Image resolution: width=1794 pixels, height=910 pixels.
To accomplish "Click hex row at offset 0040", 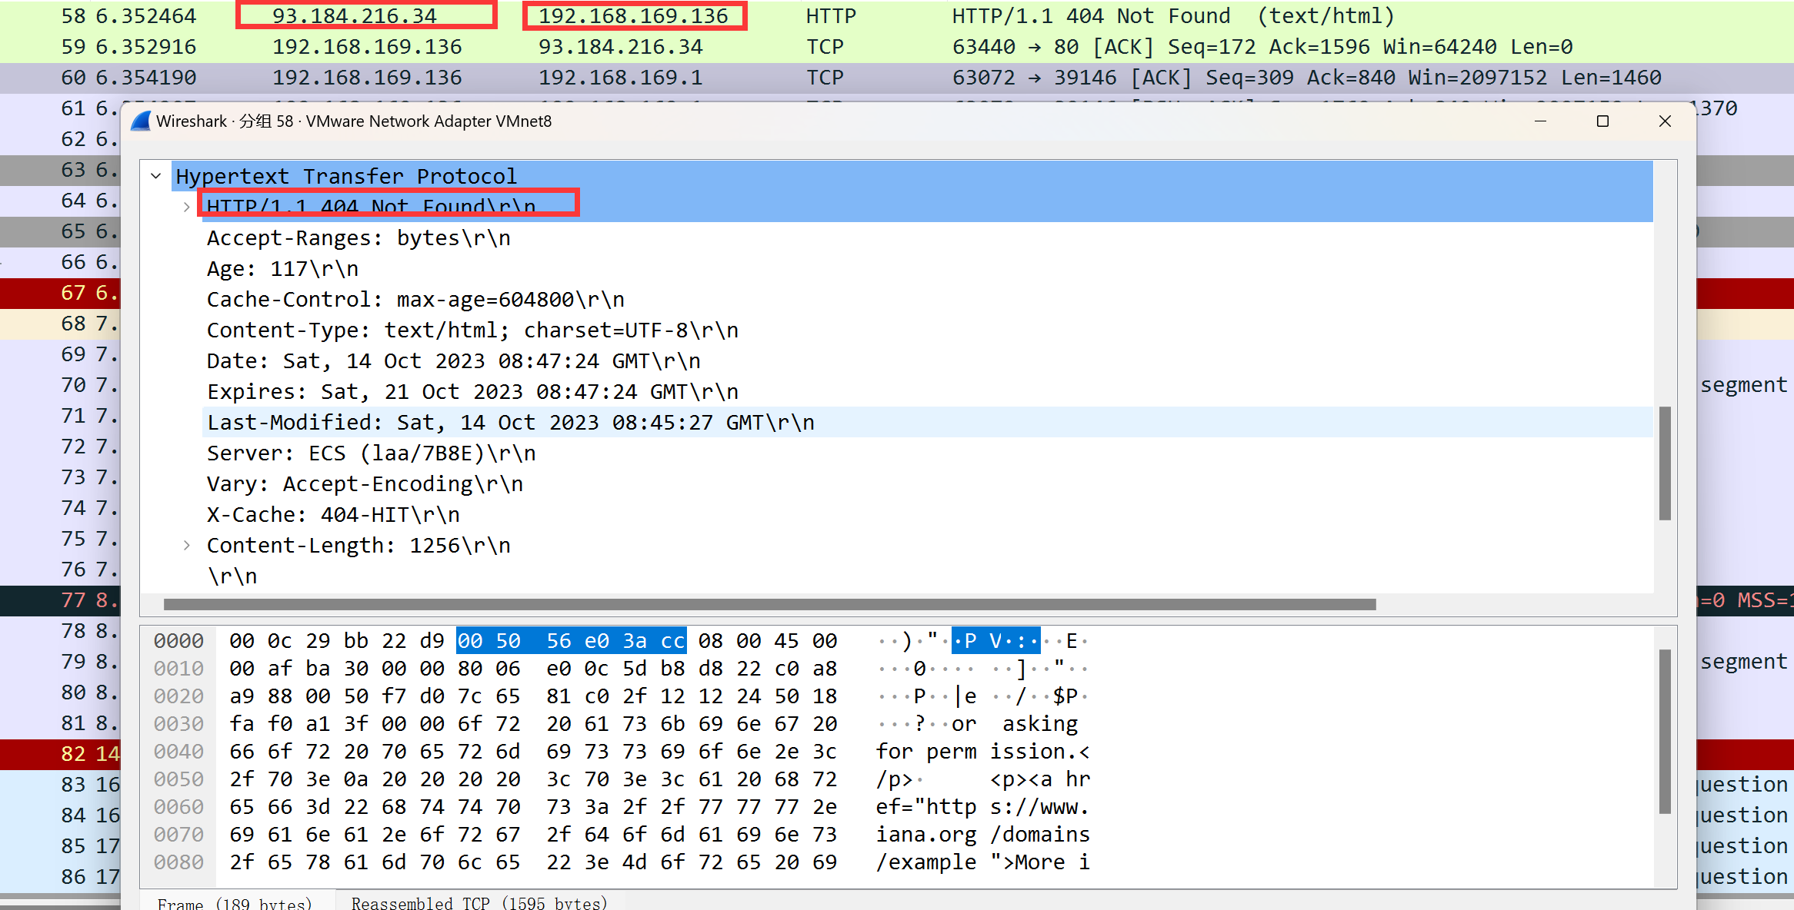I will [533, 752].
